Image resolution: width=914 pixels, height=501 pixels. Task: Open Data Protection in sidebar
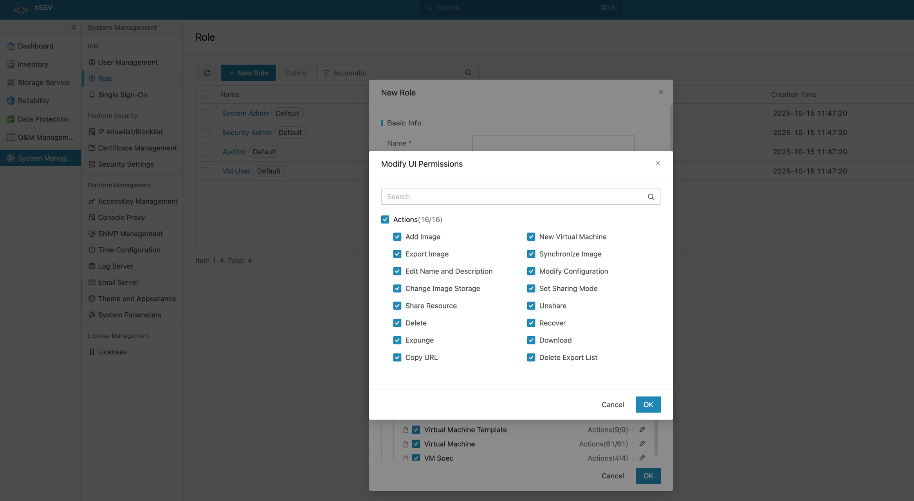coord(43,119)
